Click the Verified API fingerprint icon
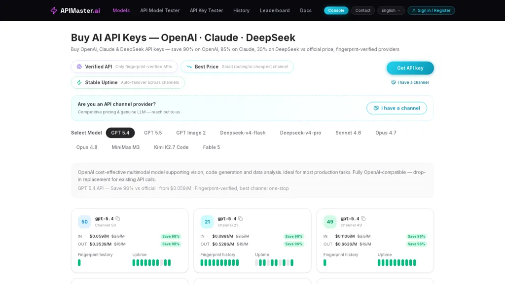 (x=79, y=67)
